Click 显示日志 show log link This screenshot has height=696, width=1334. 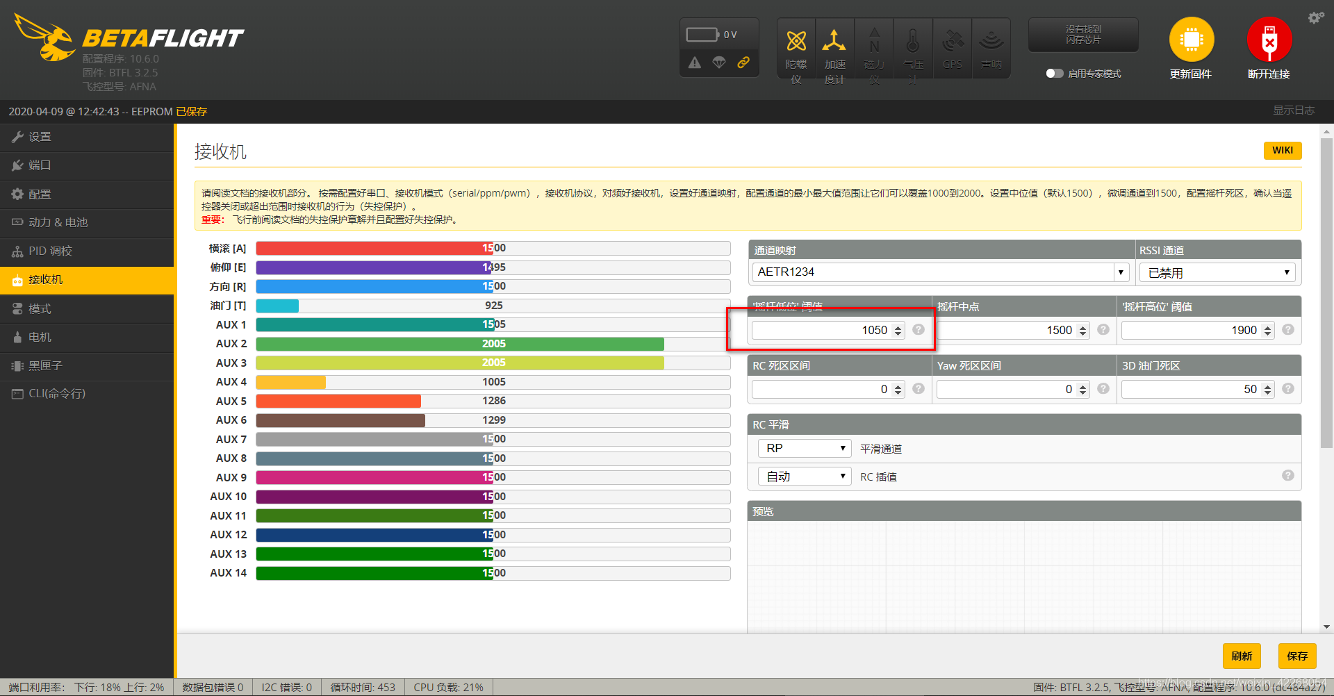tap(1293, 110)
